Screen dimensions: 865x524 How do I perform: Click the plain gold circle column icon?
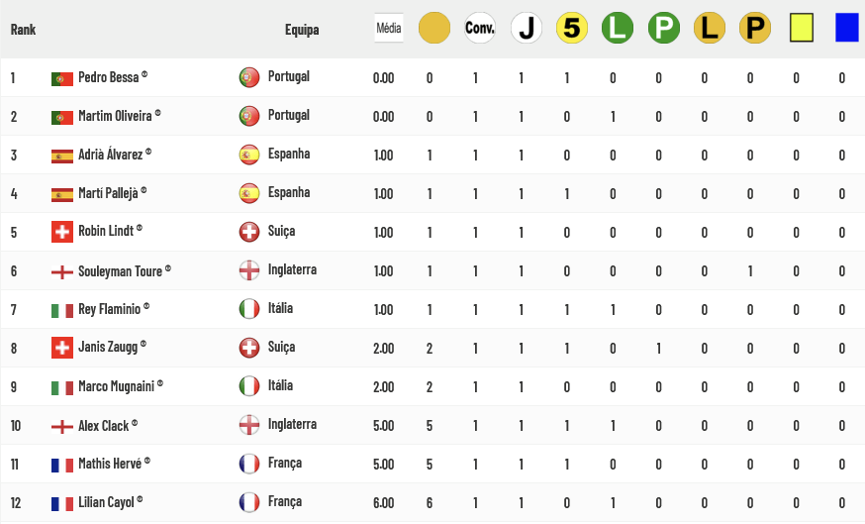click(x=434, y=28)
